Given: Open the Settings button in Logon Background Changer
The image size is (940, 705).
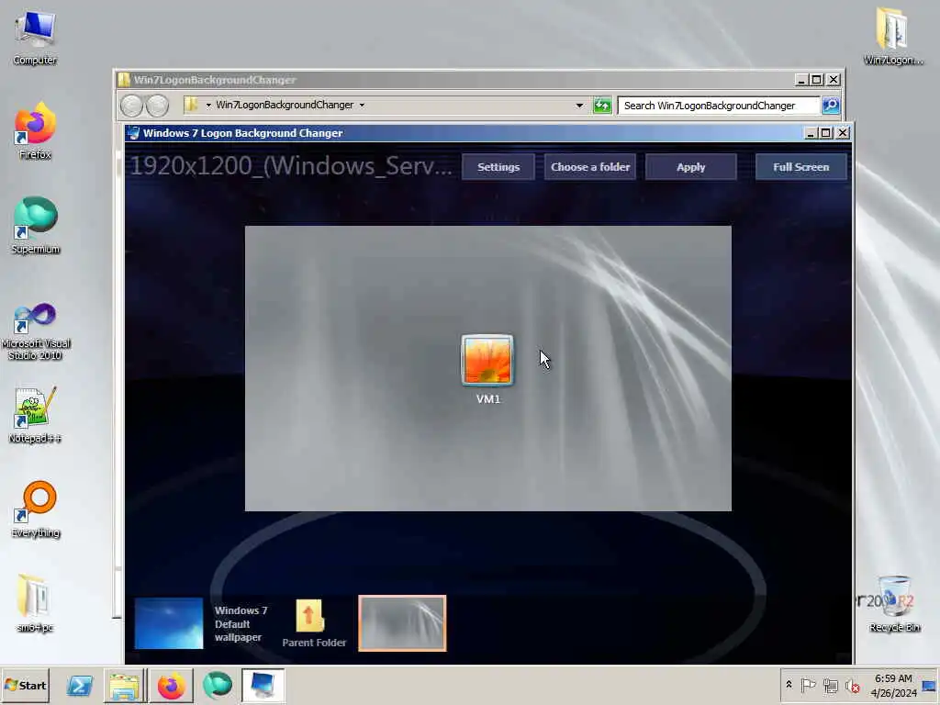Looking at the screenshot, I should click(x=498, y=167).
